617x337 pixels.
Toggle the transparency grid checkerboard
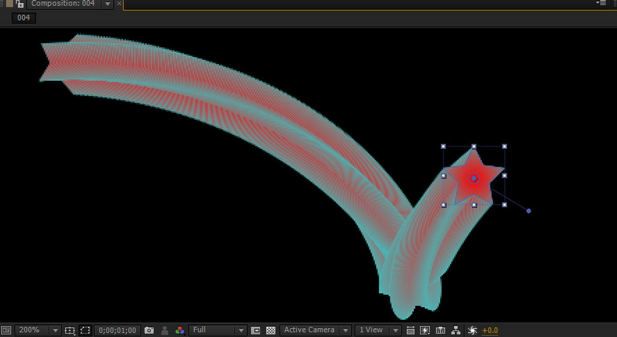[x=271, y=330]
